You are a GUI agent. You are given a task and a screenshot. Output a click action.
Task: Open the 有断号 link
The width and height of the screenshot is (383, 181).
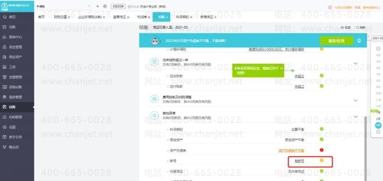pos(300,161)
